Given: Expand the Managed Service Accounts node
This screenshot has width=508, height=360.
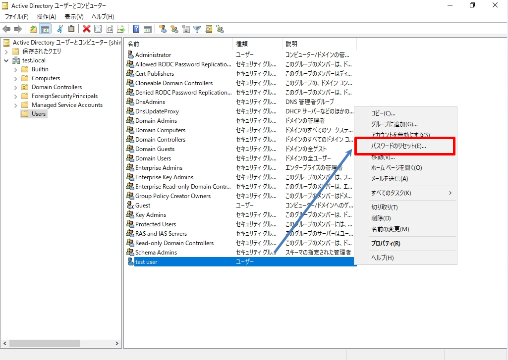Looking at the screenshot, I should point(15,105).
